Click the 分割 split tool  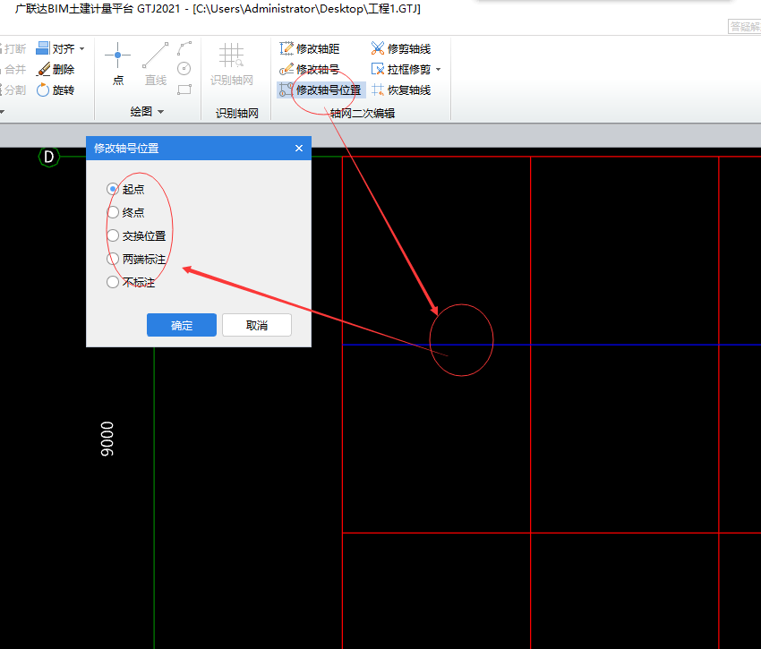[x=13, y=90]
